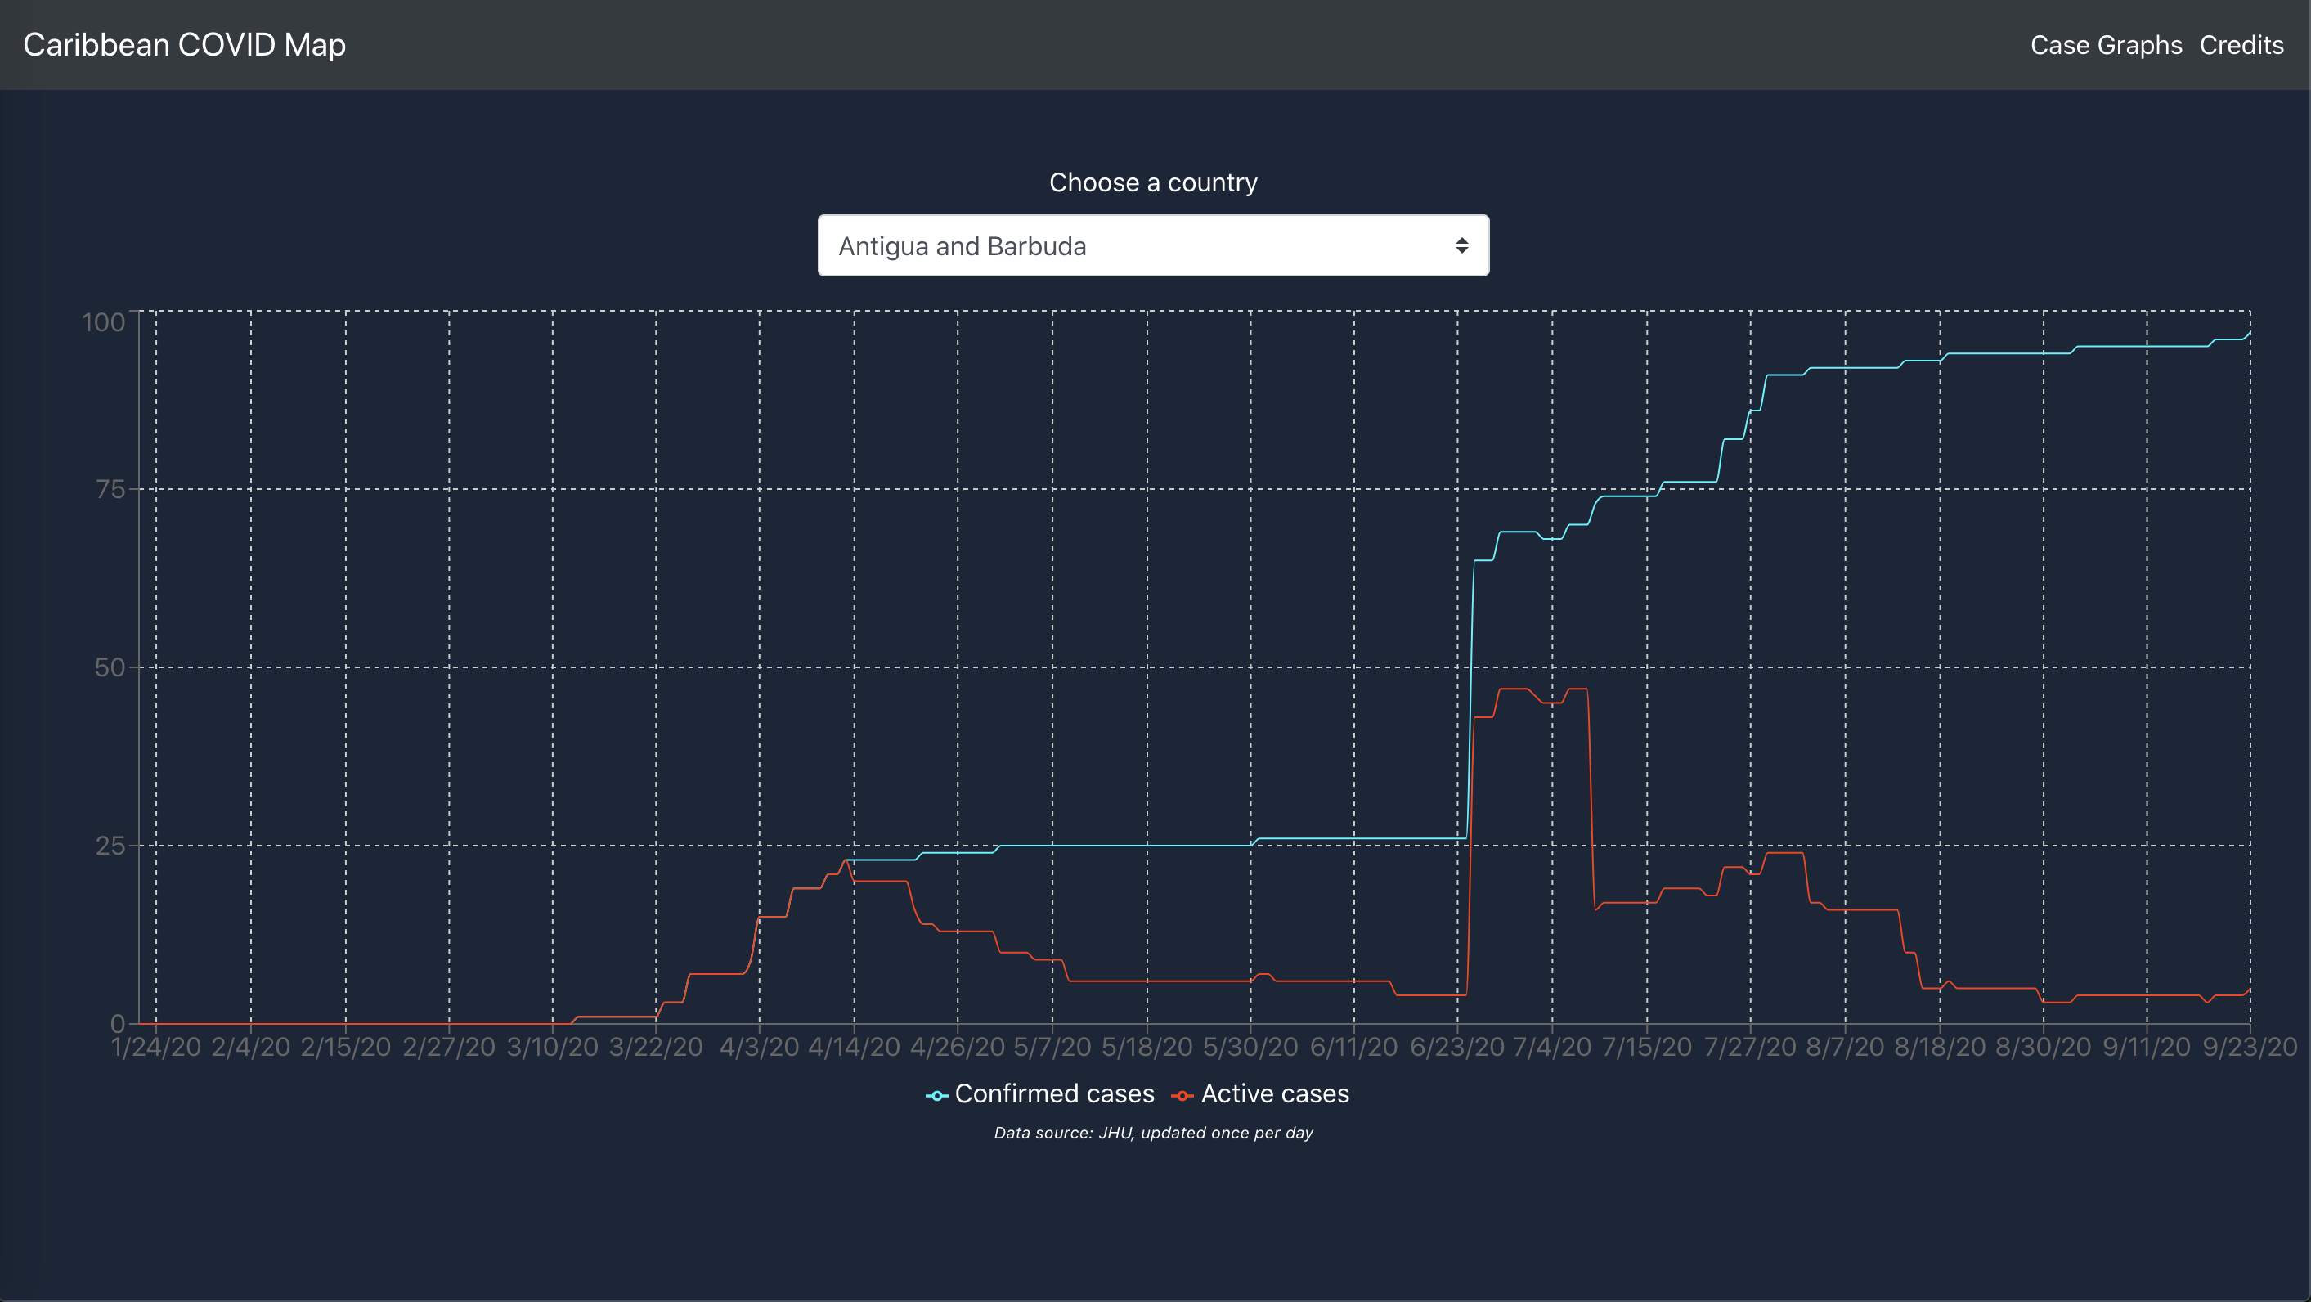The width and height of the screenshot is (2311, 1302).
Task: Click the confirmed cases line endpoint at 9/23/20
Action: coord(2250,333)
